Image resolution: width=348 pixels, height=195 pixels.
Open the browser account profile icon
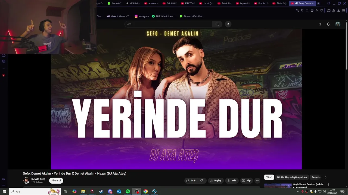pos(334,11)
